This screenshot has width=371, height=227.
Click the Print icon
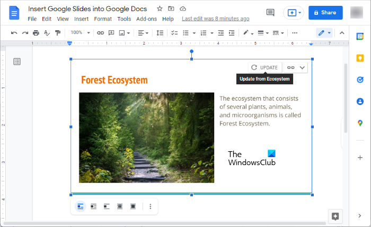[36, 33]
